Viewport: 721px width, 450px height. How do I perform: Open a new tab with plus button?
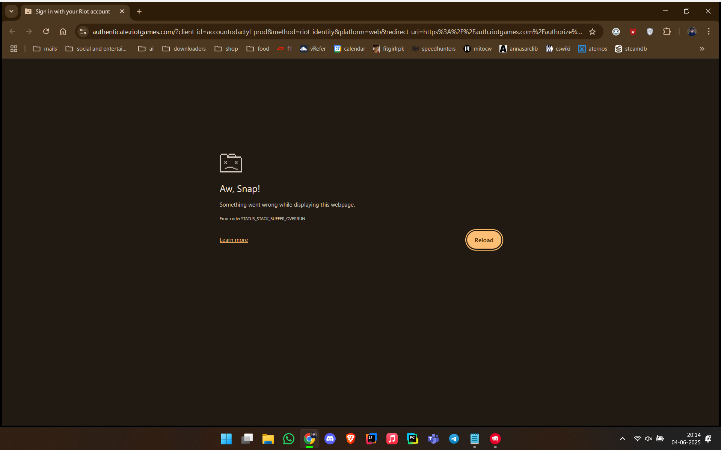(139, 12)
